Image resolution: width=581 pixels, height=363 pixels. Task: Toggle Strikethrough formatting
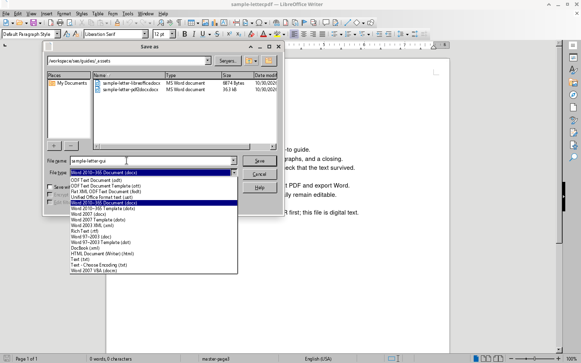pos(217,34)
